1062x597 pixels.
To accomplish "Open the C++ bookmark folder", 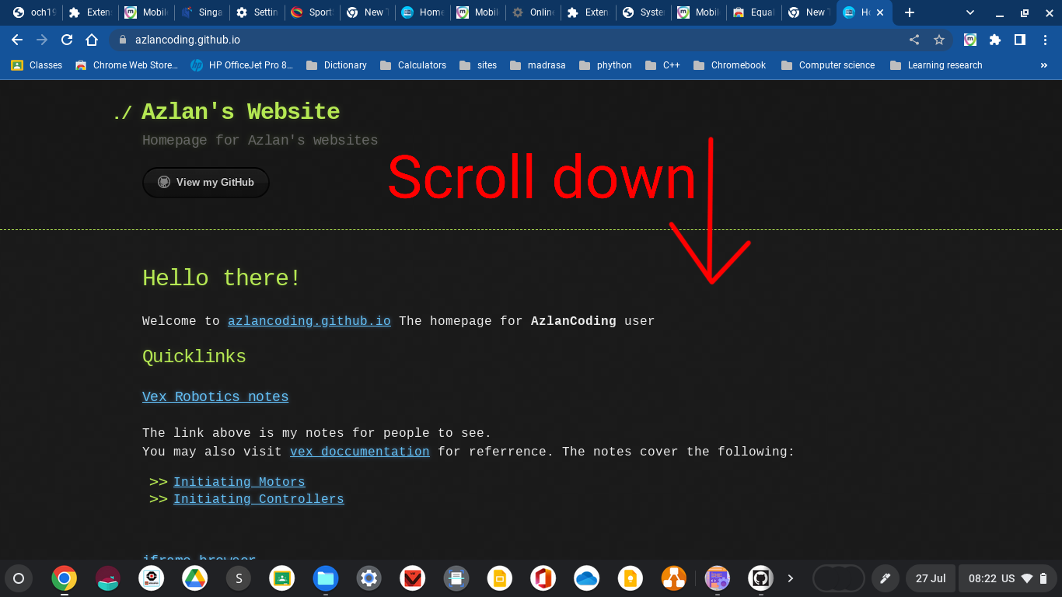I will pyautogui.click(x=662, y=65).
